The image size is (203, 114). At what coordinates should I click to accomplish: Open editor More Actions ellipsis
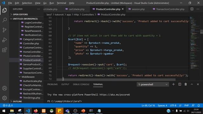[198, 9]
